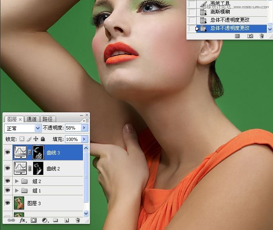Select the layer mask thumbnail of 曲线 2
This screenshot has width=273, height=230.
[38, 168]
